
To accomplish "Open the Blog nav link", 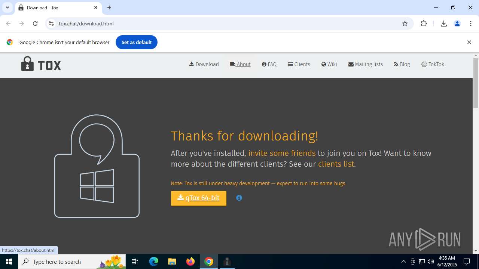I will click(x=402, y=64).
